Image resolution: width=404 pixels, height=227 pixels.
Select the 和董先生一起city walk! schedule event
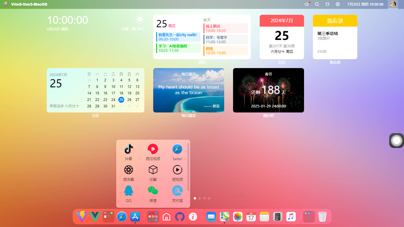177,36
